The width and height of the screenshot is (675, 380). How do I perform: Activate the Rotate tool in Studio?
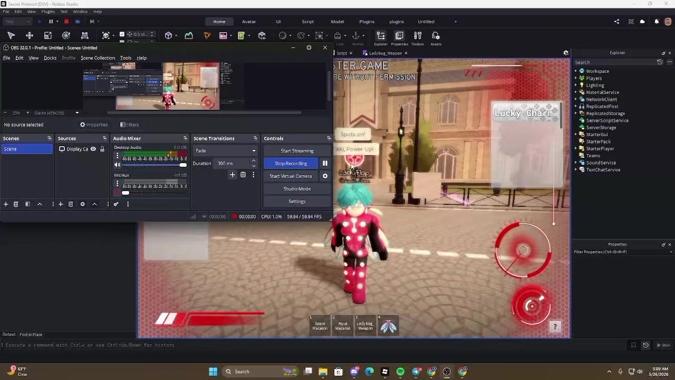coord(66,35)
